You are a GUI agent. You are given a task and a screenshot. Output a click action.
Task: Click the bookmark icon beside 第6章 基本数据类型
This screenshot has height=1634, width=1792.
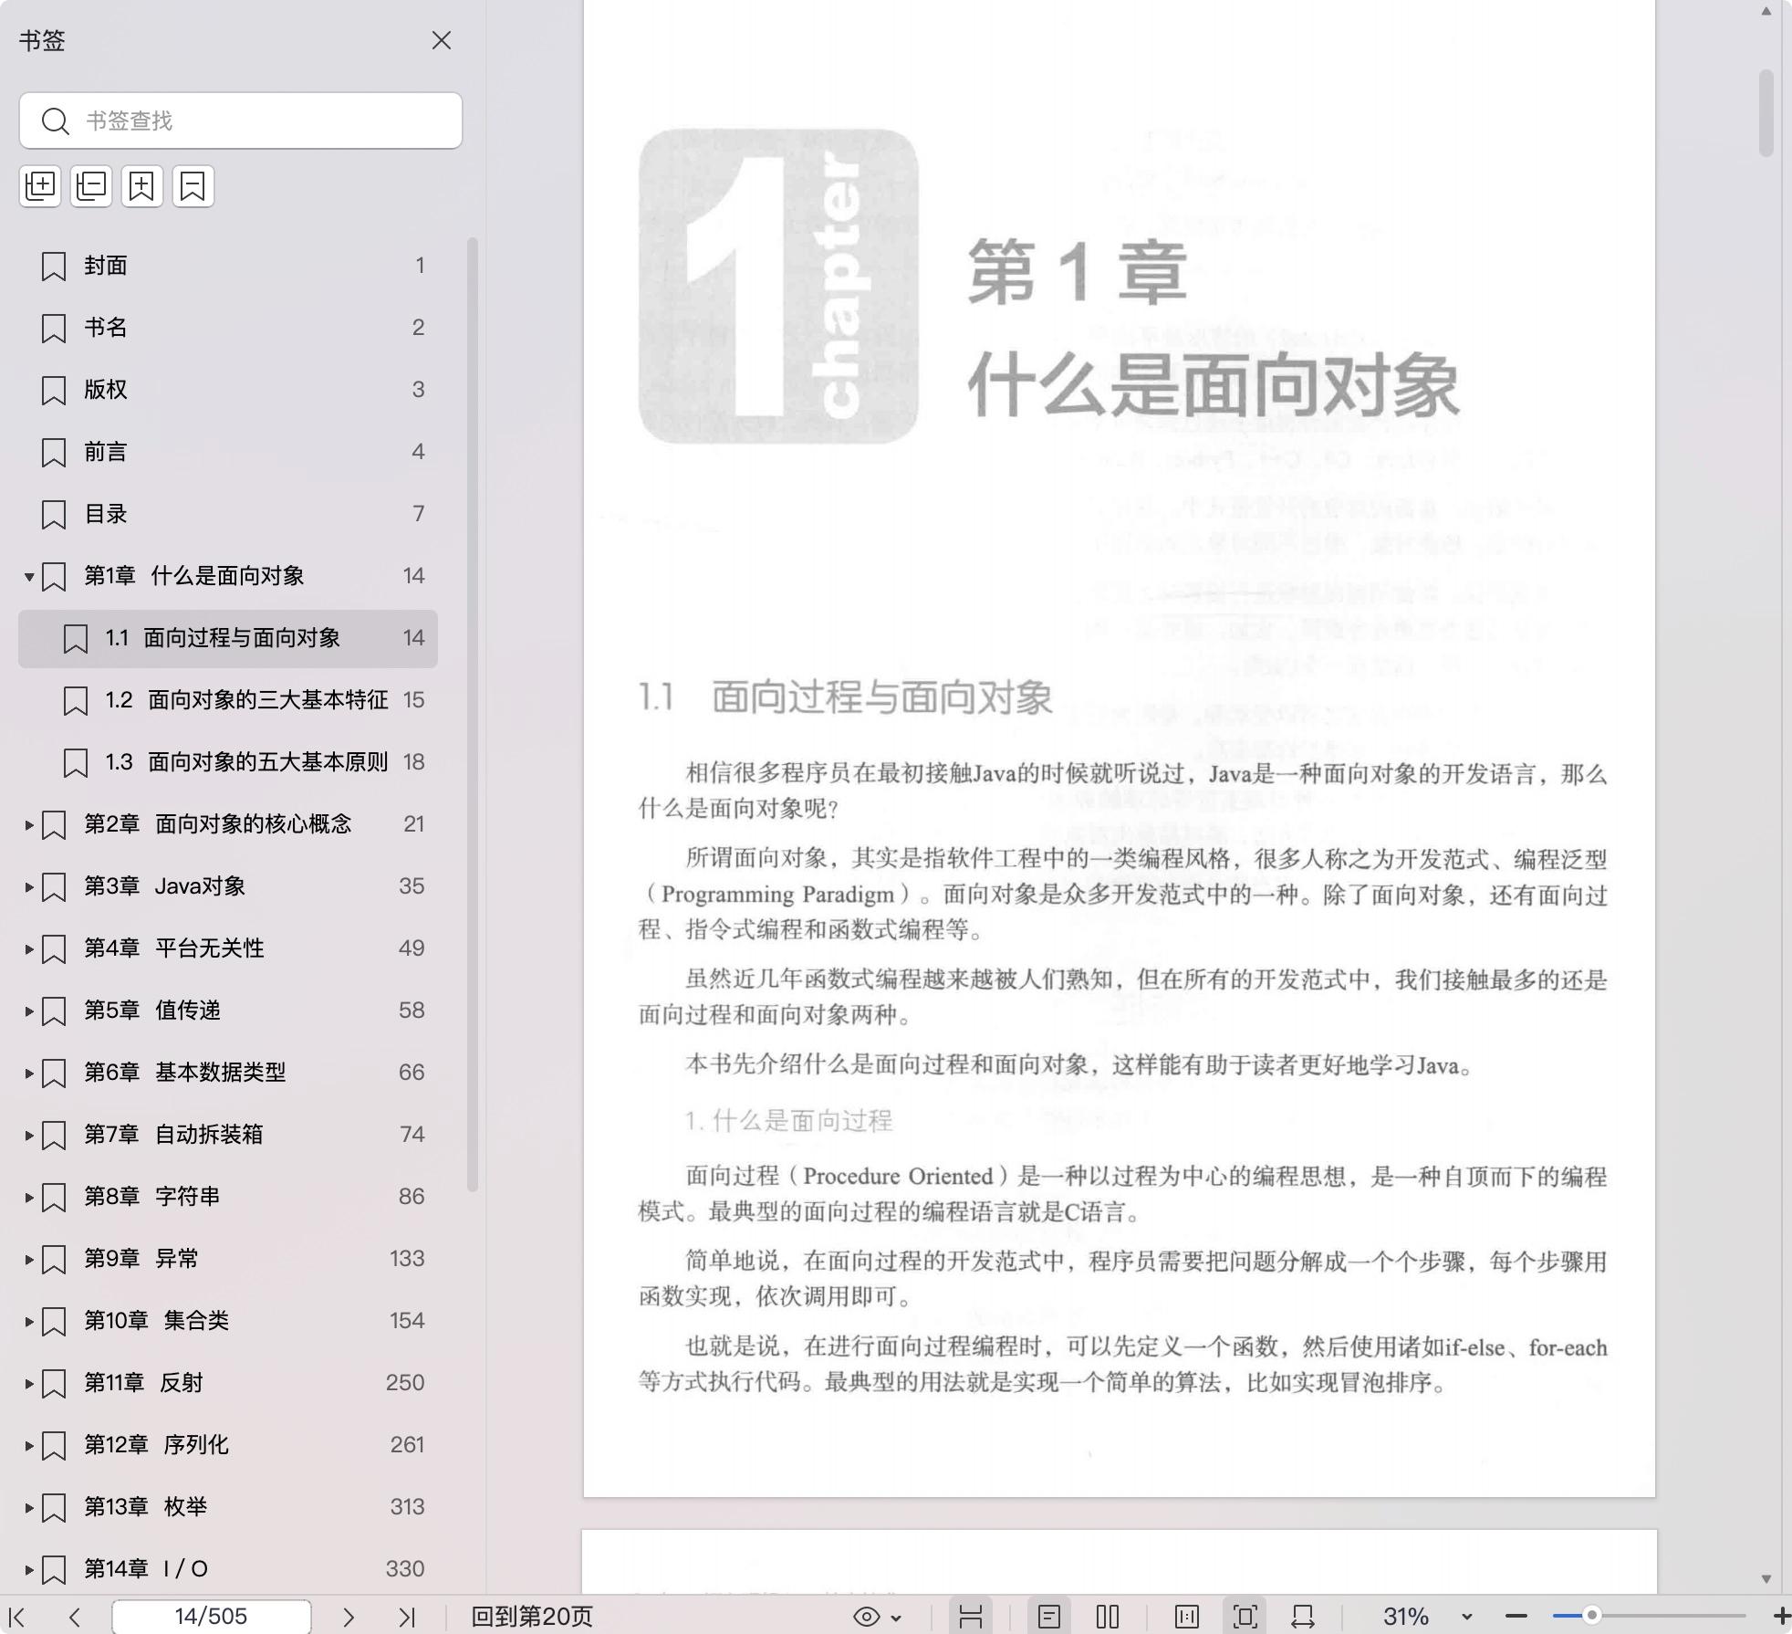[54, 1074]
